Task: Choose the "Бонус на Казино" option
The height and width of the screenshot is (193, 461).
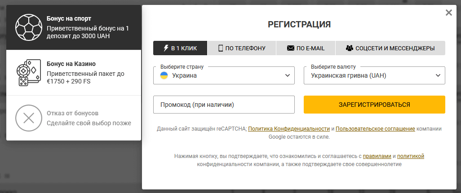Action: pos(74,73)
